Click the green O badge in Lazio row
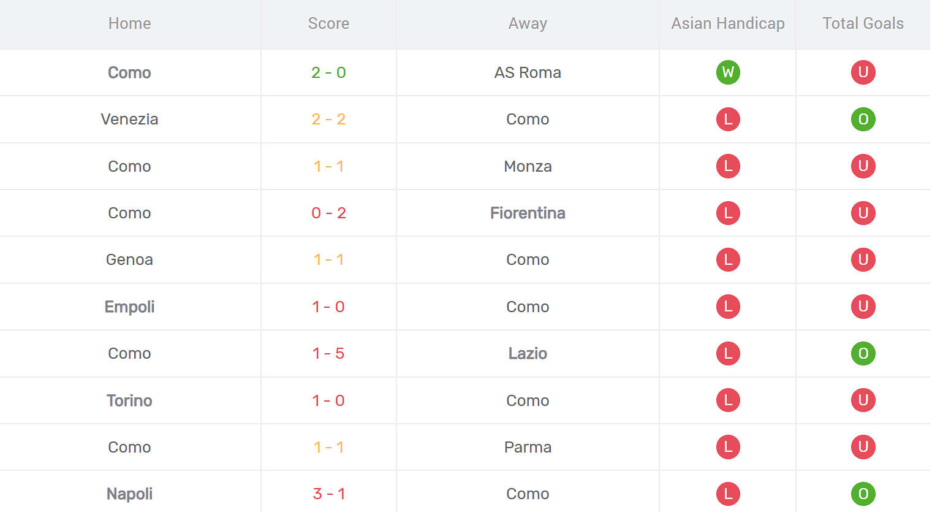 click(863, 353)
